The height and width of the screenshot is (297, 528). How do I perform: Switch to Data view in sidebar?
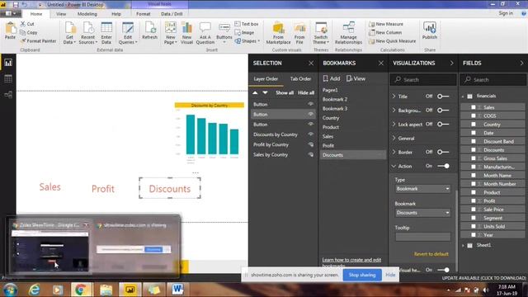click(x=8, y=79)
